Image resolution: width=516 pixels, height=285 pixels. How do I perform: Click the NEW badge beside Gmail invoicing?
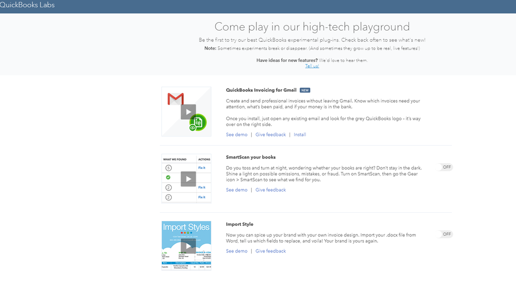tap(305, 90)
